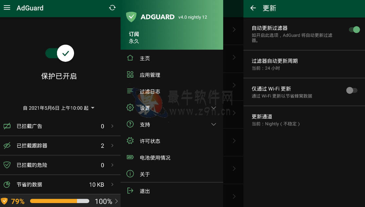Tap the refresh sync icon in header

point(112,8)
